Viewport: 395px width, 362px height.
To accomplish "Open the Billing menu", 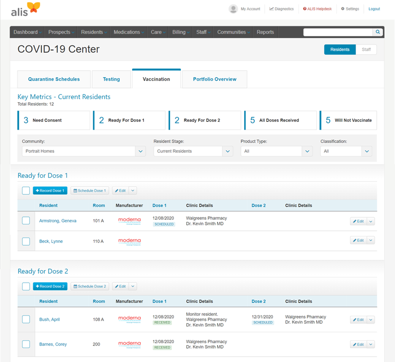I will 180,32.
